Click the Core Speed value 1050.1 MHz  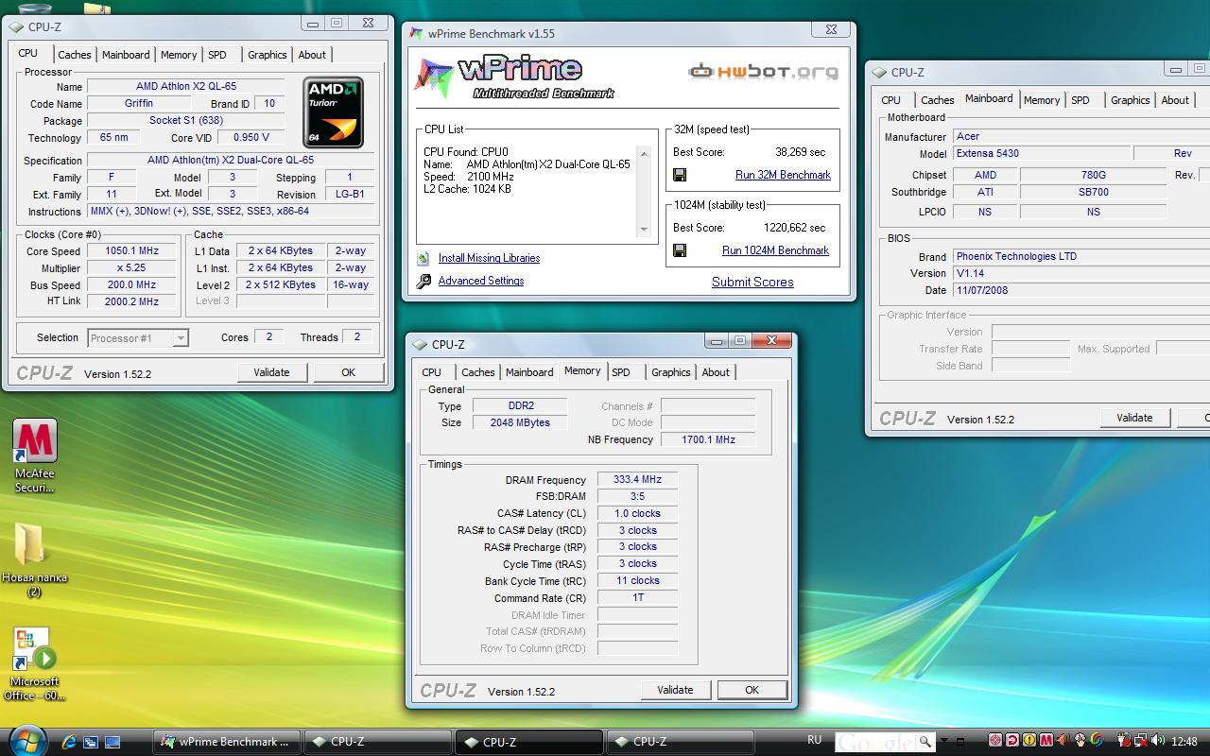pyautogui.click(x=132, y=251)
